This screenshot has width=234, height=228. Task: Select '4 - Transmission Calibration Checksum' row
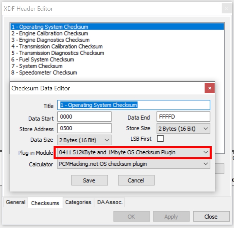tap(117, 47)
